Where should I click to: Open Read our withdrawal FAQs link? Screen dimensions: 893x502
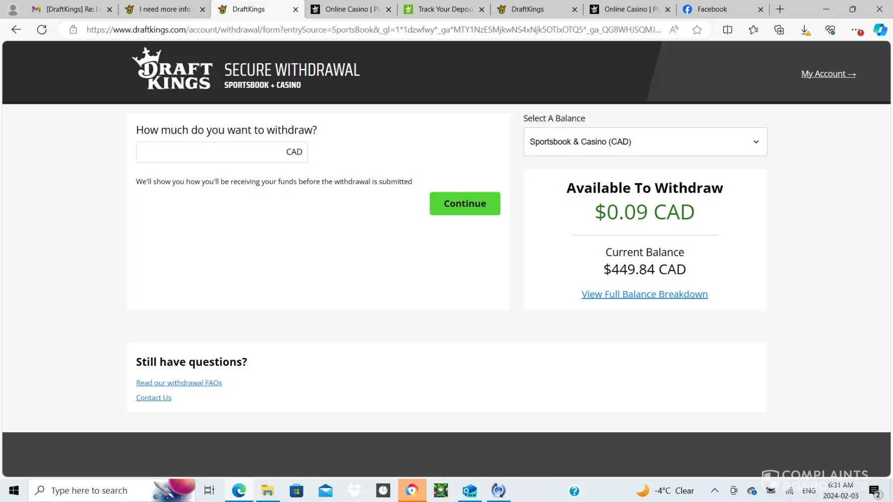click(179, 383)
